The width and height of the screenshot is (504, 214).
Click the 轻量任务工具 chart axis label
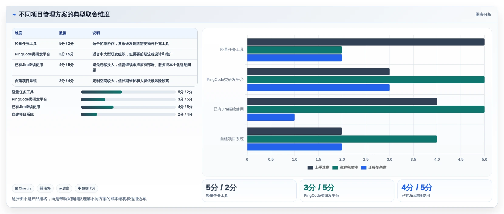pyautogui.click(x=232, y=50)
